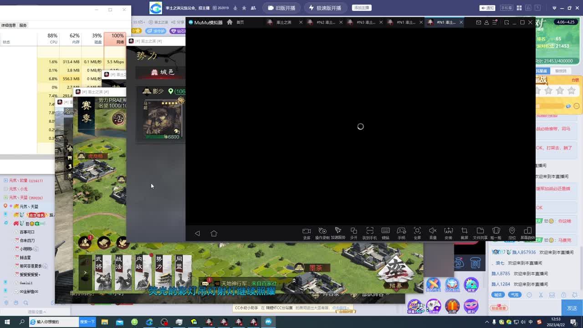Open the 服务 tab in Task Manager
The width and height of the screenshot is (583, 328).
click(23, 26)
